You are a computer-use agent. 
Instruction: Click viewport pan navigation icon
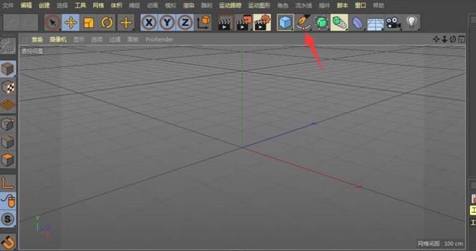[436, 39]
